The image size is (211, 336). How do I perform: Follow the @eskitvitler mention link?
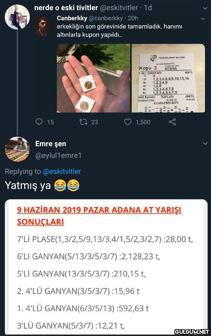62,171
